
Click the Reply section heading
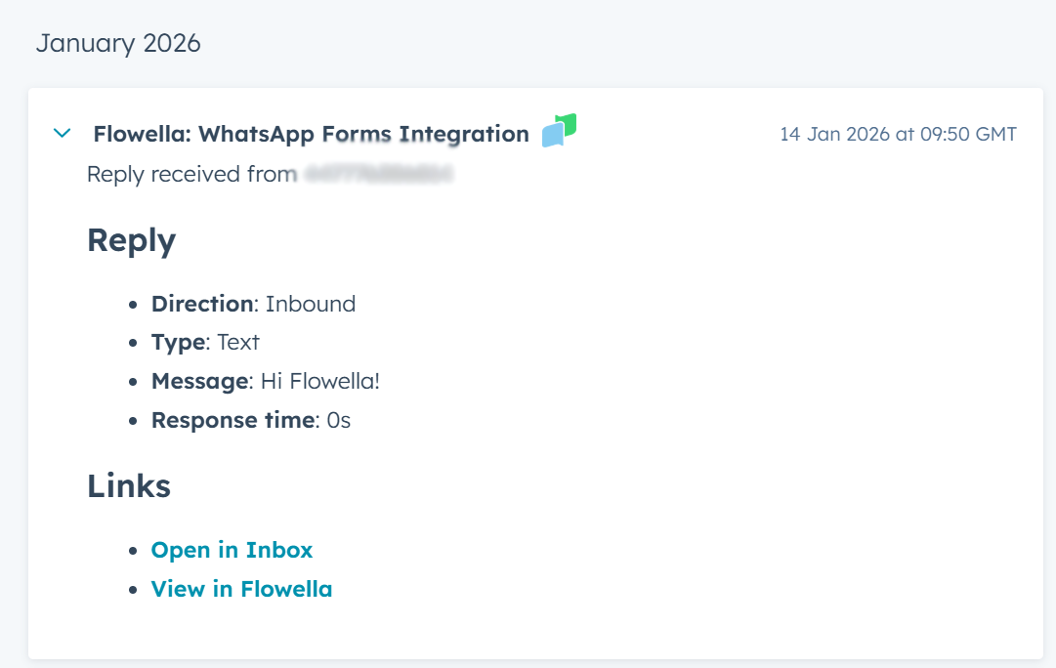pyautogui.click(x=131, y=239)
